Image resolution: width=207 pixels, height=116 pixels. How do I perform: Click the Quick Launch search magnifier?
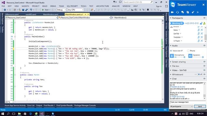click(x=152, y=2)
